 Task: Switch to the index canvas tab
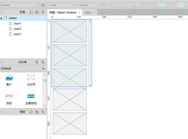tap(88, 12)
